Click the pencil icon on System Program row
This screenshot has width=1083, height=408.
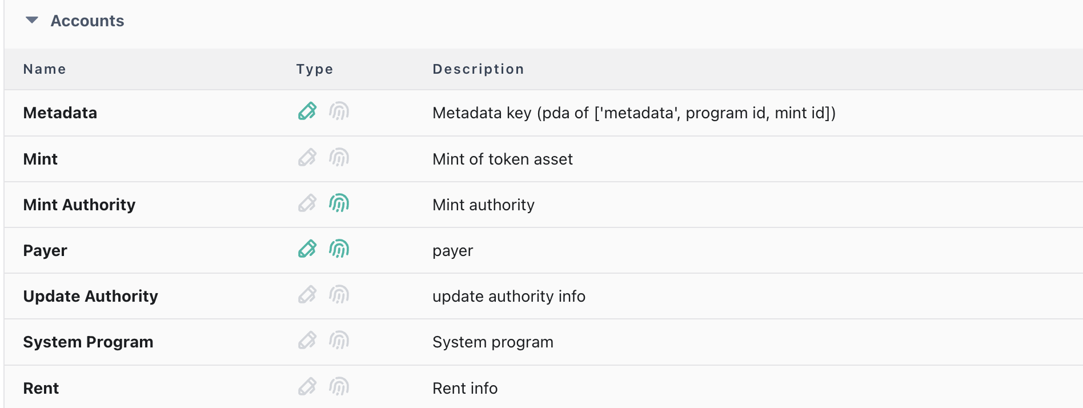click(307, 341)
